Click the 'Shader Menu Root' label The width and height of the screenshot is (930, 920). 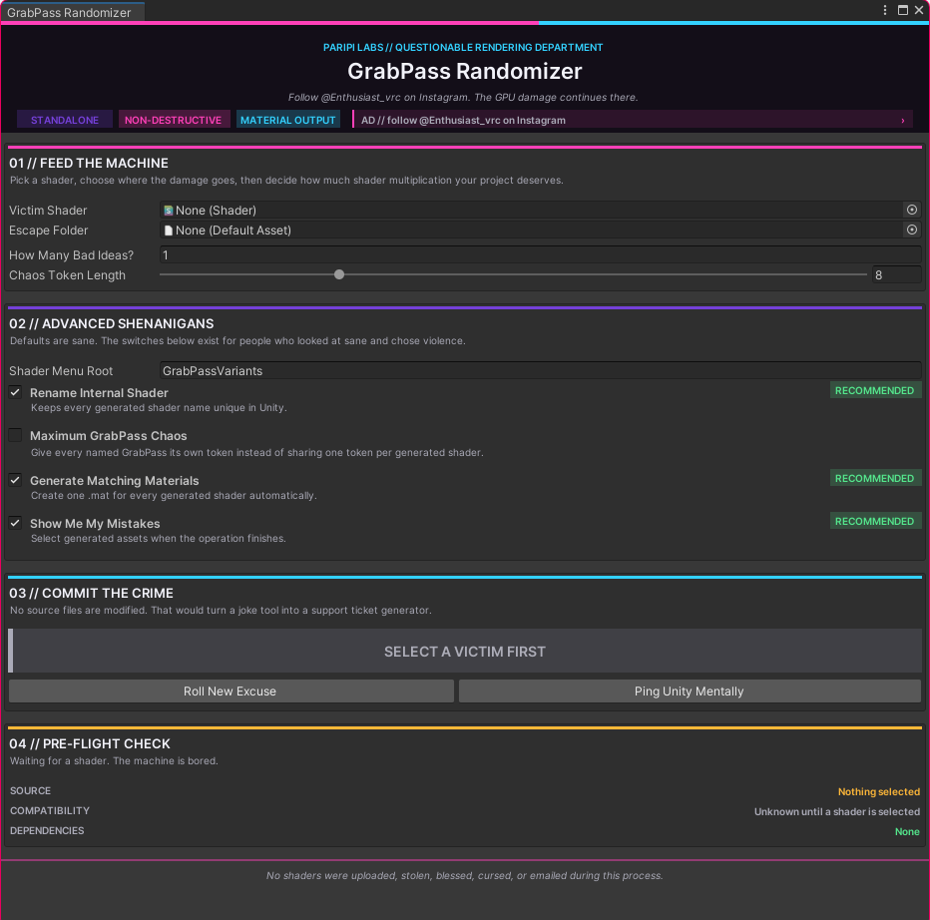[x=61, y=371]
